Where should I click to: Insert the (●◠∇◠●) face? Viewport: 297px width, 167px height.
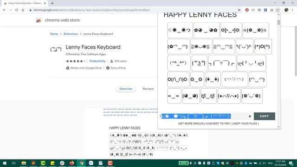tap(229, 96)
